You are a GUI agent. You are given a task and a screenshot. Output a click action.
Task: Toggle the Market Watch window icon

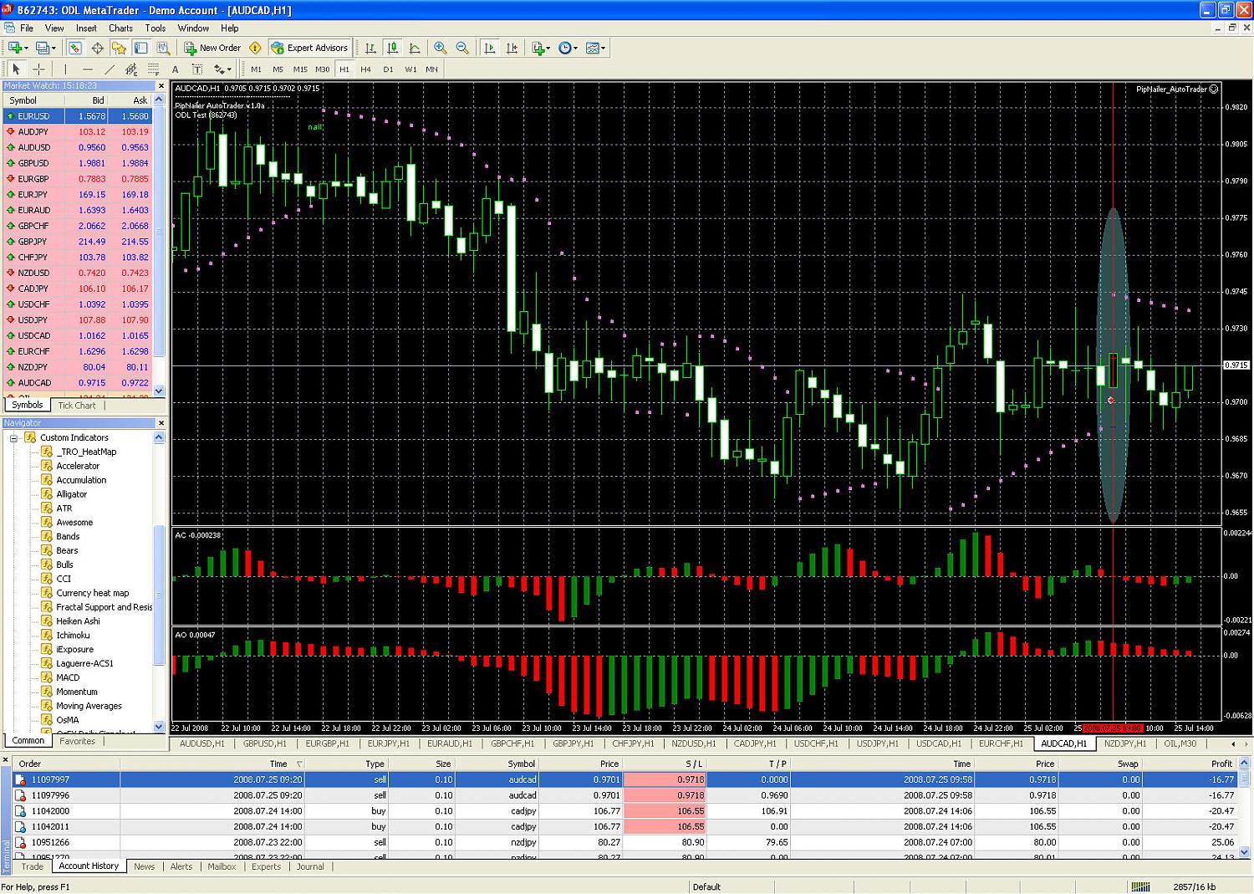pos(75,48)
